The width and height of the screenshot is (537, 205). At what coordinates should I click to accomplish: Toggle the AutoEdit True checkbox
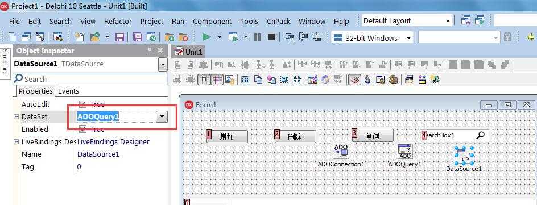click(x=82, y=104)
